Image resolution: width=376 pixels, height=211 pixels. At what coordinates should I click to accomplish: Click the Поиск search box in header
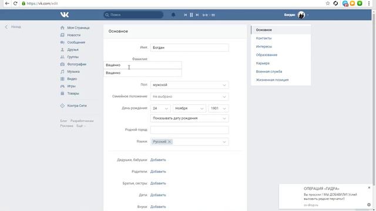[x=133, y=15]
